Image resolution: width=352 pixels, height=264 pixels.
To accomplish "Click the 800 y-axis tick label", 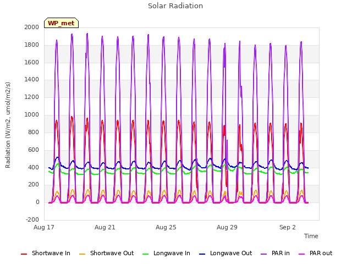I will click(34, 132).
